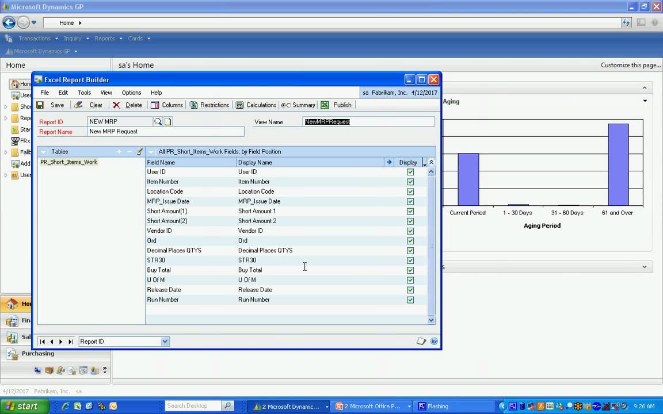Click the note icon at dialog bottom right
663x414 pixels.
[x=421, y=341]
